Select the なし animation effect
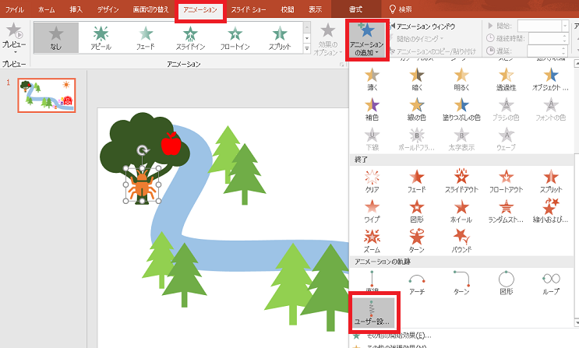579x348 pixels. (x=56, y=37)
